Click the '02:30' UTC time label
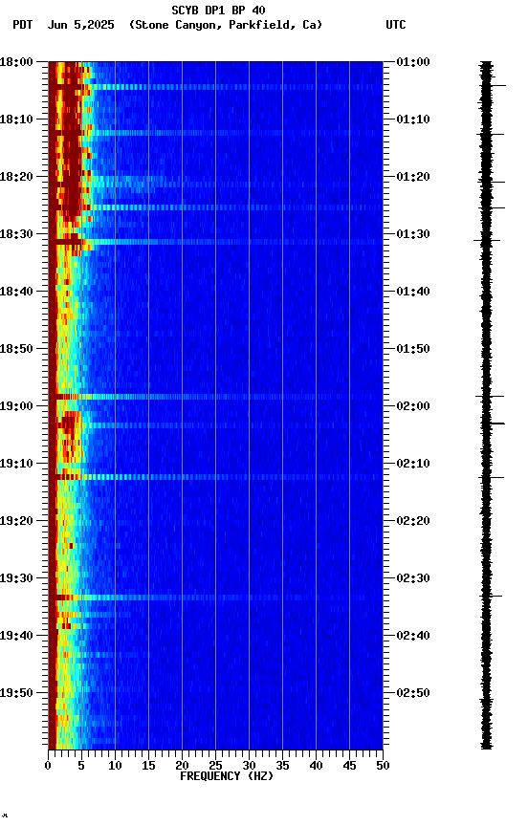 (413, 578)
